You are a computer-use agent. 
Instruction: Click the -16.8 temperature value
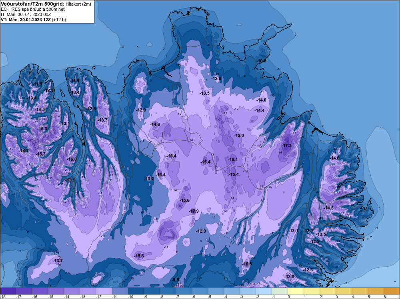click(x=247, y=264)
